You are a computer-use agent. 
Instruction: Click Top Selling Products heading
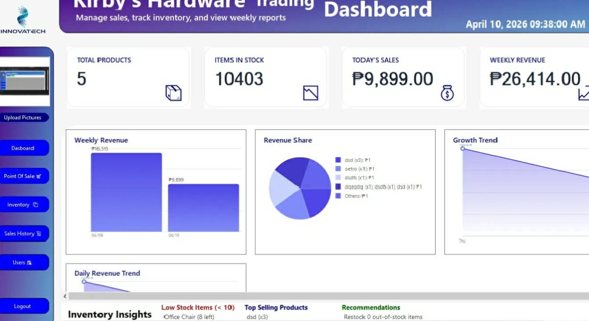tap(276, 307)
